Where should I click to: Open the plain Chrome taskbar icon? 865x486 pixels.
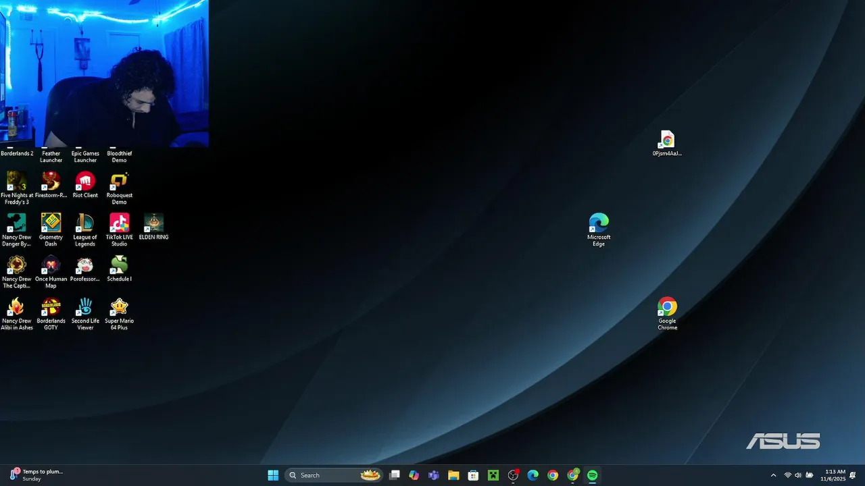(x=553, y=475)
